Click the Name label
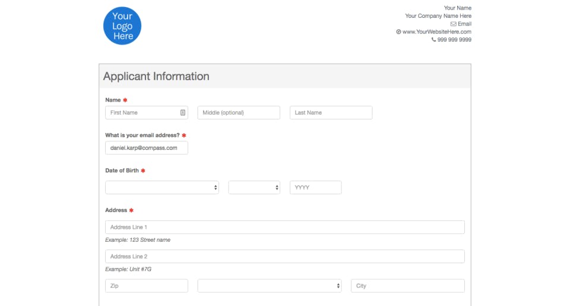 click(x=113, y=100)
